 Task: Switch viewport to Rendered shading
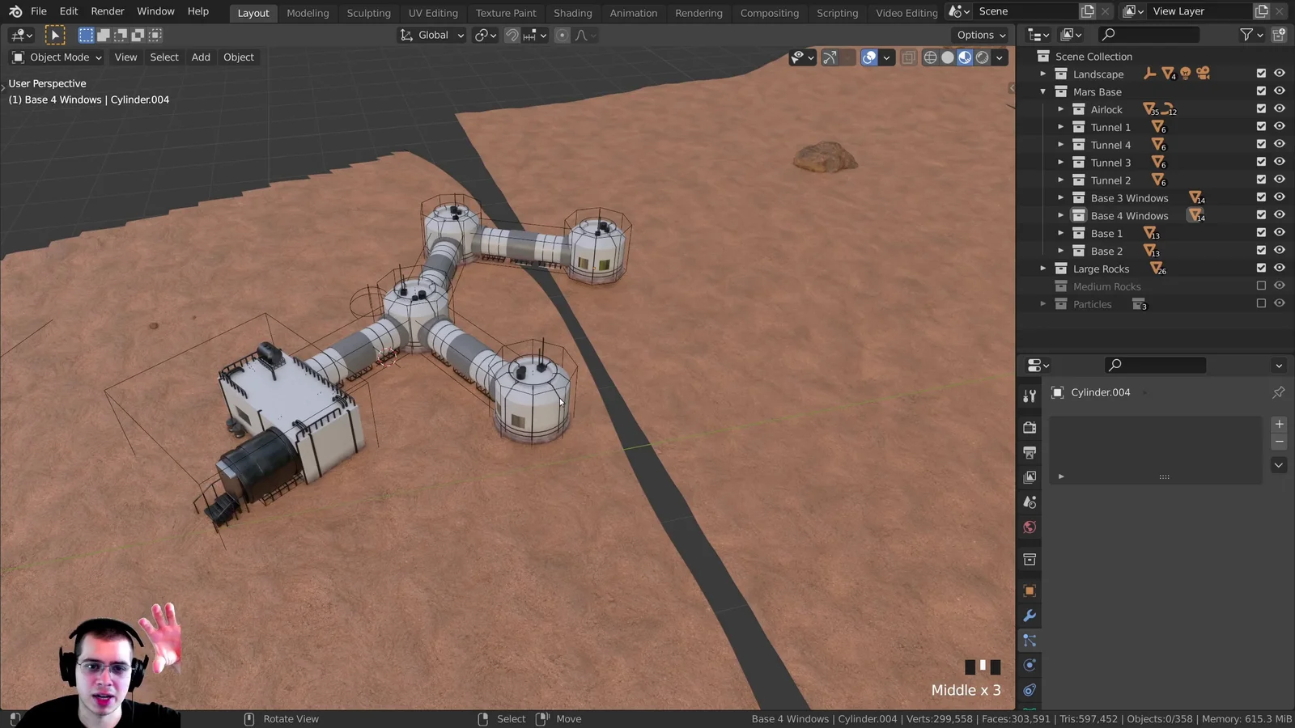[x=982, y=57]
